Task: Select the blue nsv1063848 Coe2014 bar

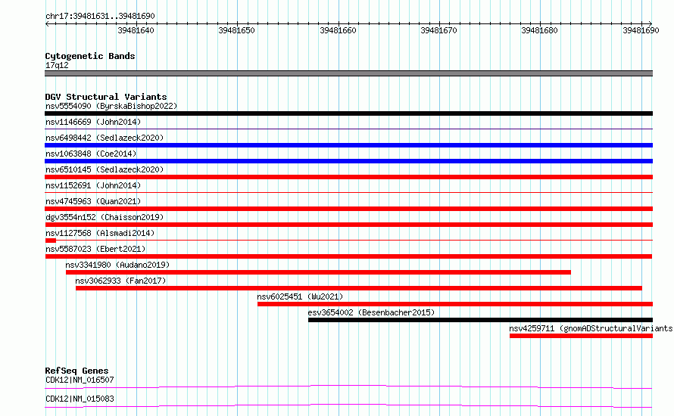Action: 348,161
